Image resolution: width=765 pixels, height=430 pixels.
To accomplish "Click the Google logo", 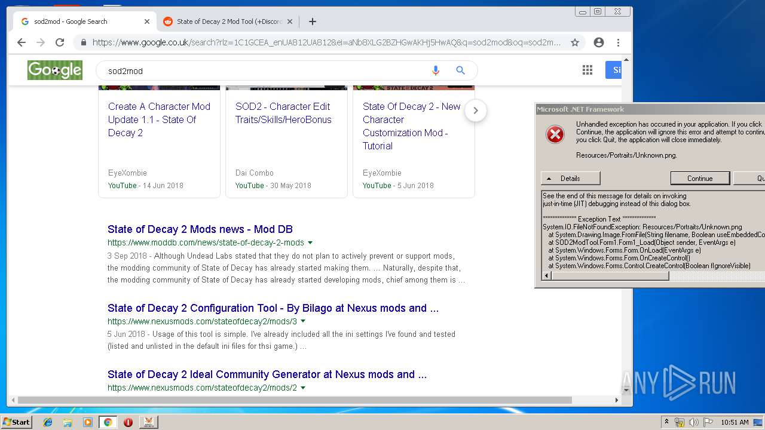I will 54,70.
